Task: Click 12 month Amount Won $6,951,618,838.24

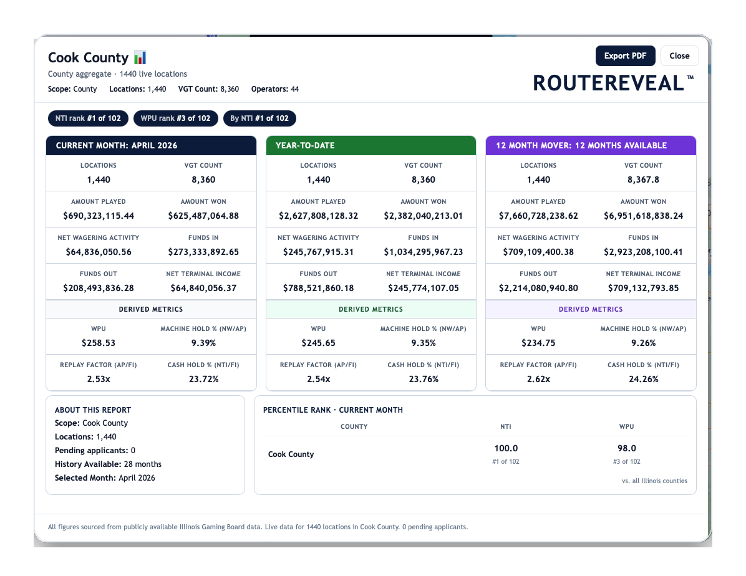Action: [x=643, y=216]
